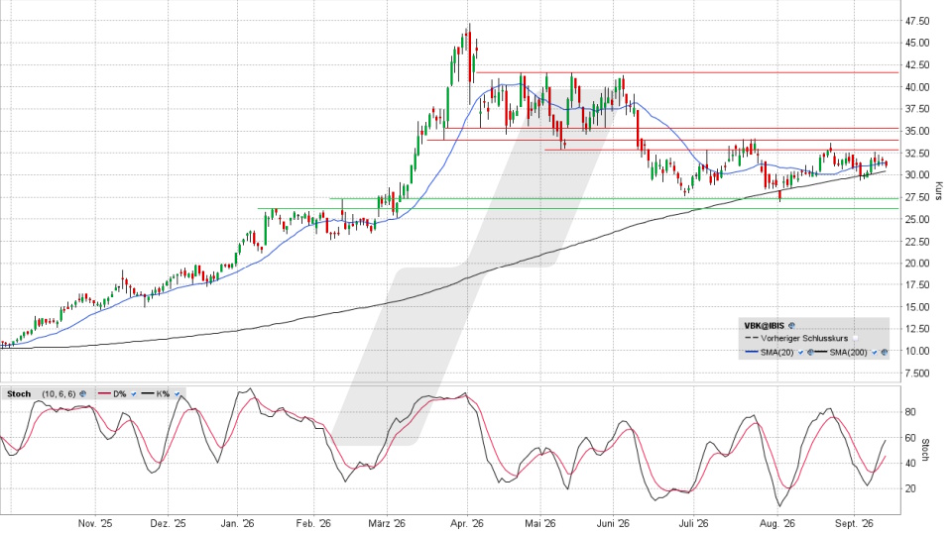Viewport: 952px width, 535px height.
Task: Click the (10, 6, 6) stochastic parameters
Action: pyautogui.click(x=59, y=393)
